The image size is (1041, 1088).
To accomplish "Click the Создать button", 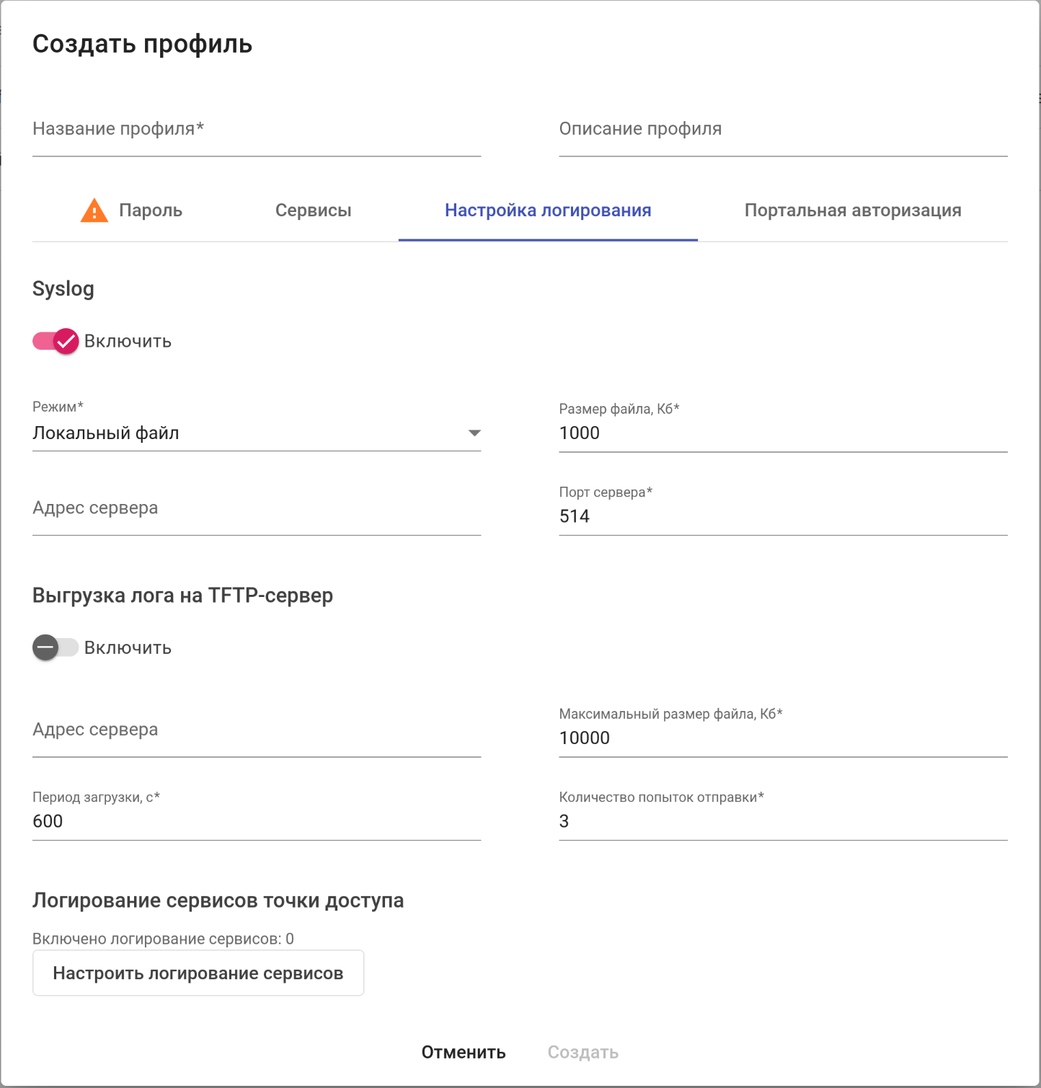I will (x=582, y=1052).
